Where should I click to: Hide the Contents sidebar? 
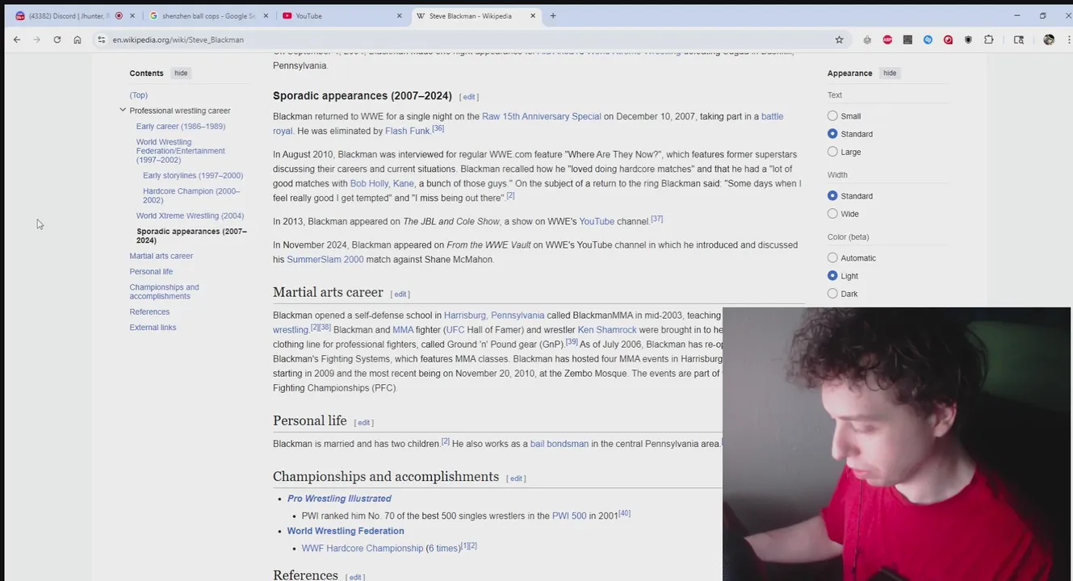[181, 73]
